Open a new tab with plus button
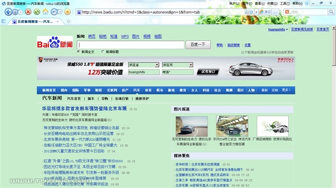The width and height of the screenshot is (336, 188). coord(68,21)
